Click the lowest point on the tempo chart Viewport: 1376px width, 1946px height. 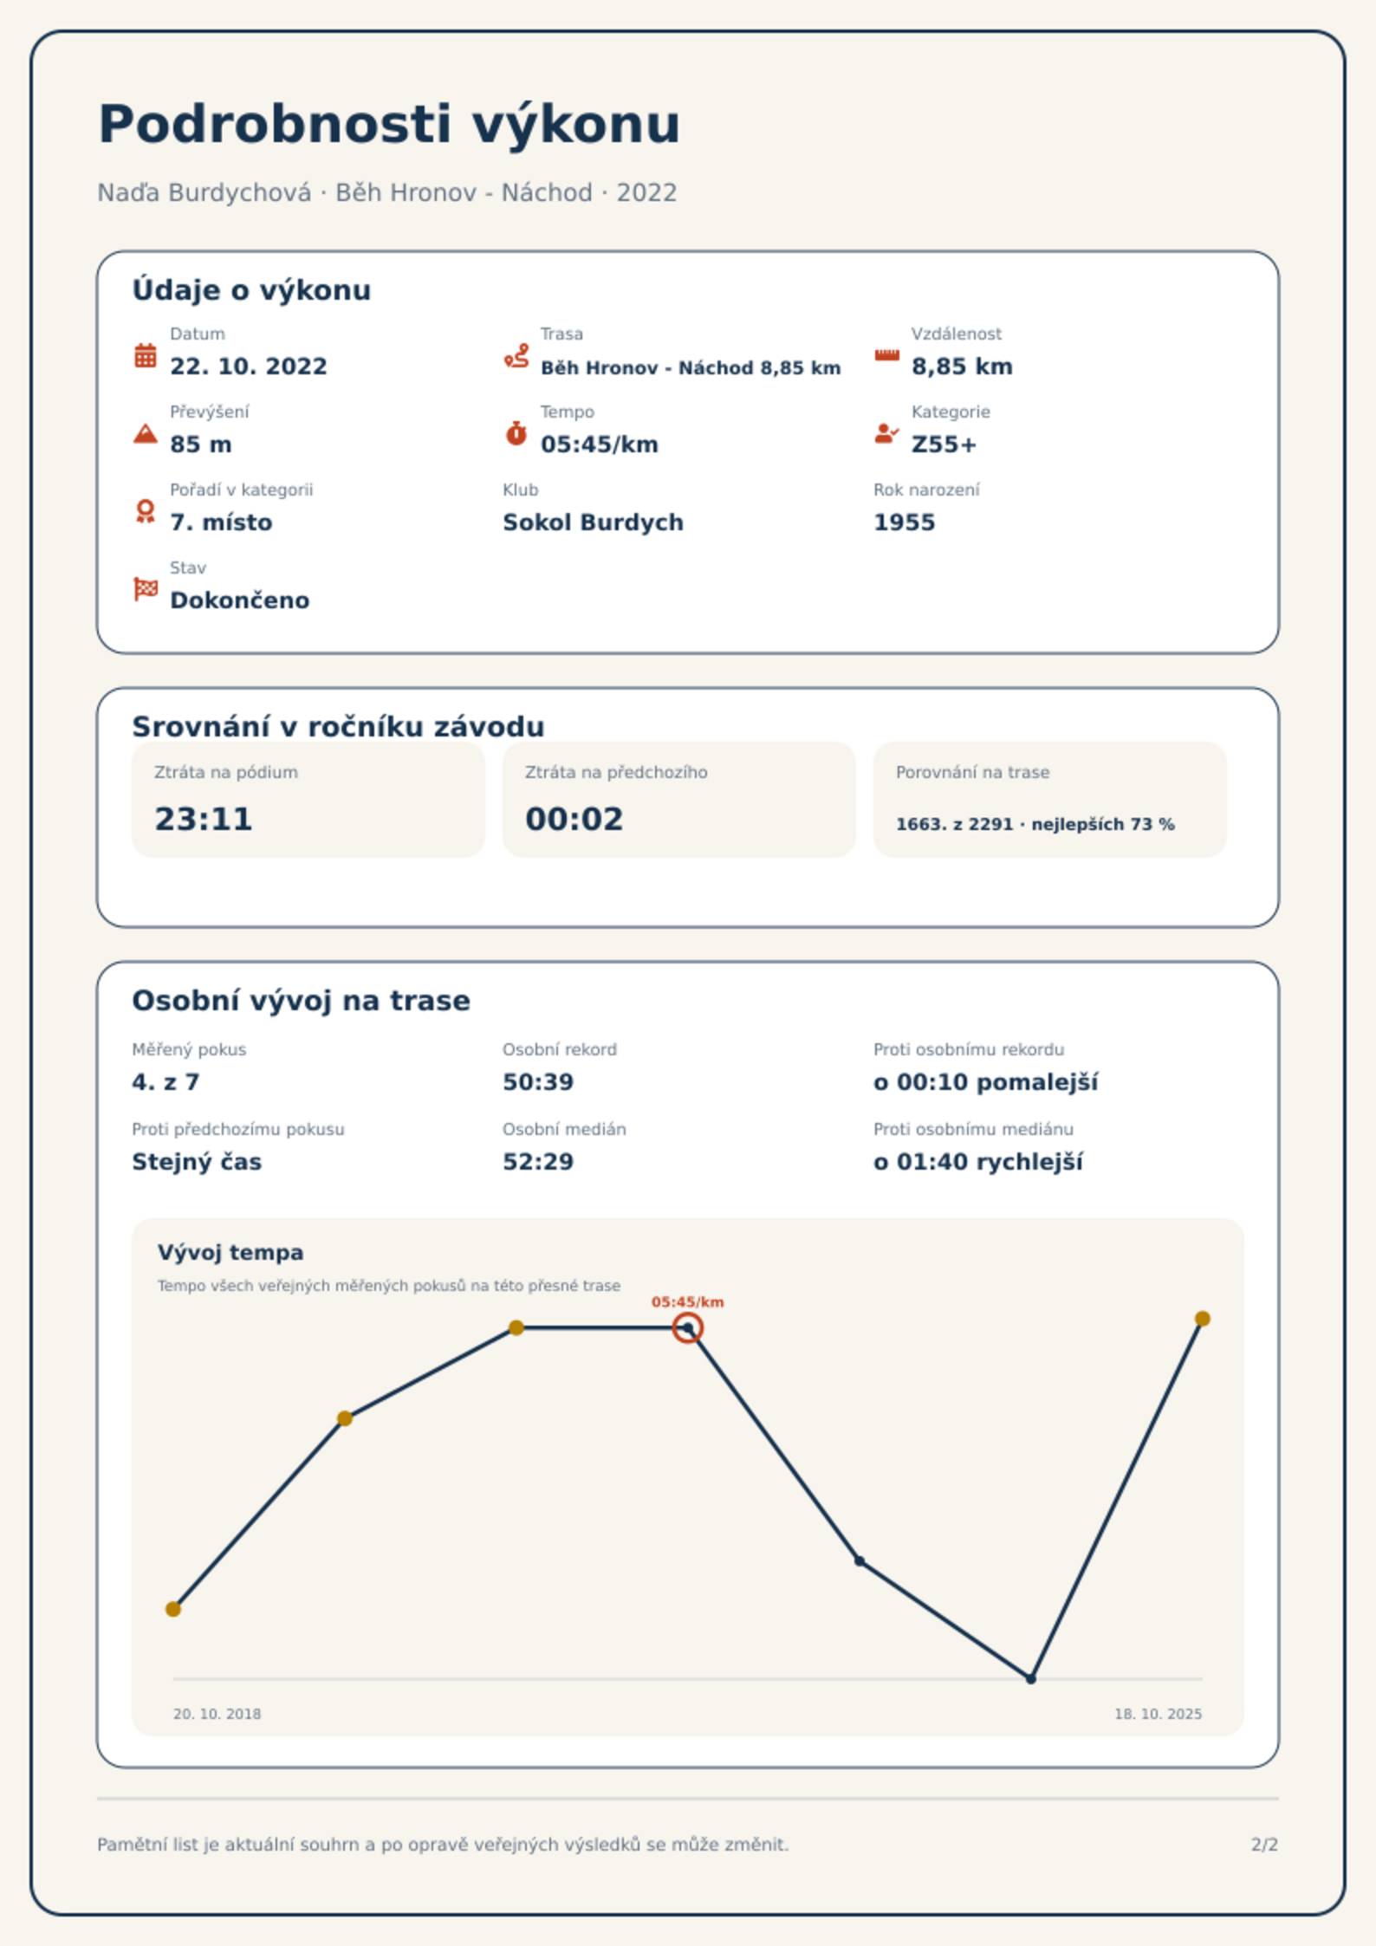click(1031, 1679)
